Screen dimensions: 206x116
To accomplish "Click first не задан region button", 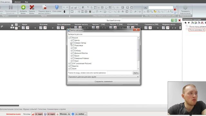I will (x=39, y=114).
